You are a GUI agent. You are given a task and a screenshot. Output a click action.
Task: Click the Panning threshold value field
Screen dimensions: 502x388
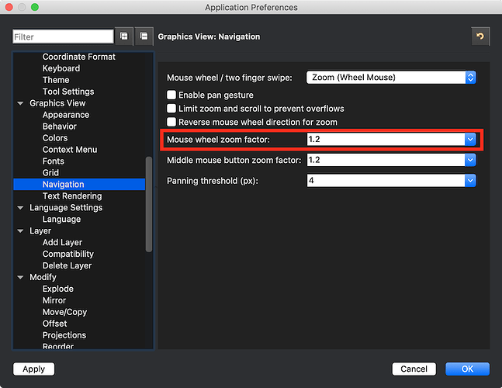[386, 181]
